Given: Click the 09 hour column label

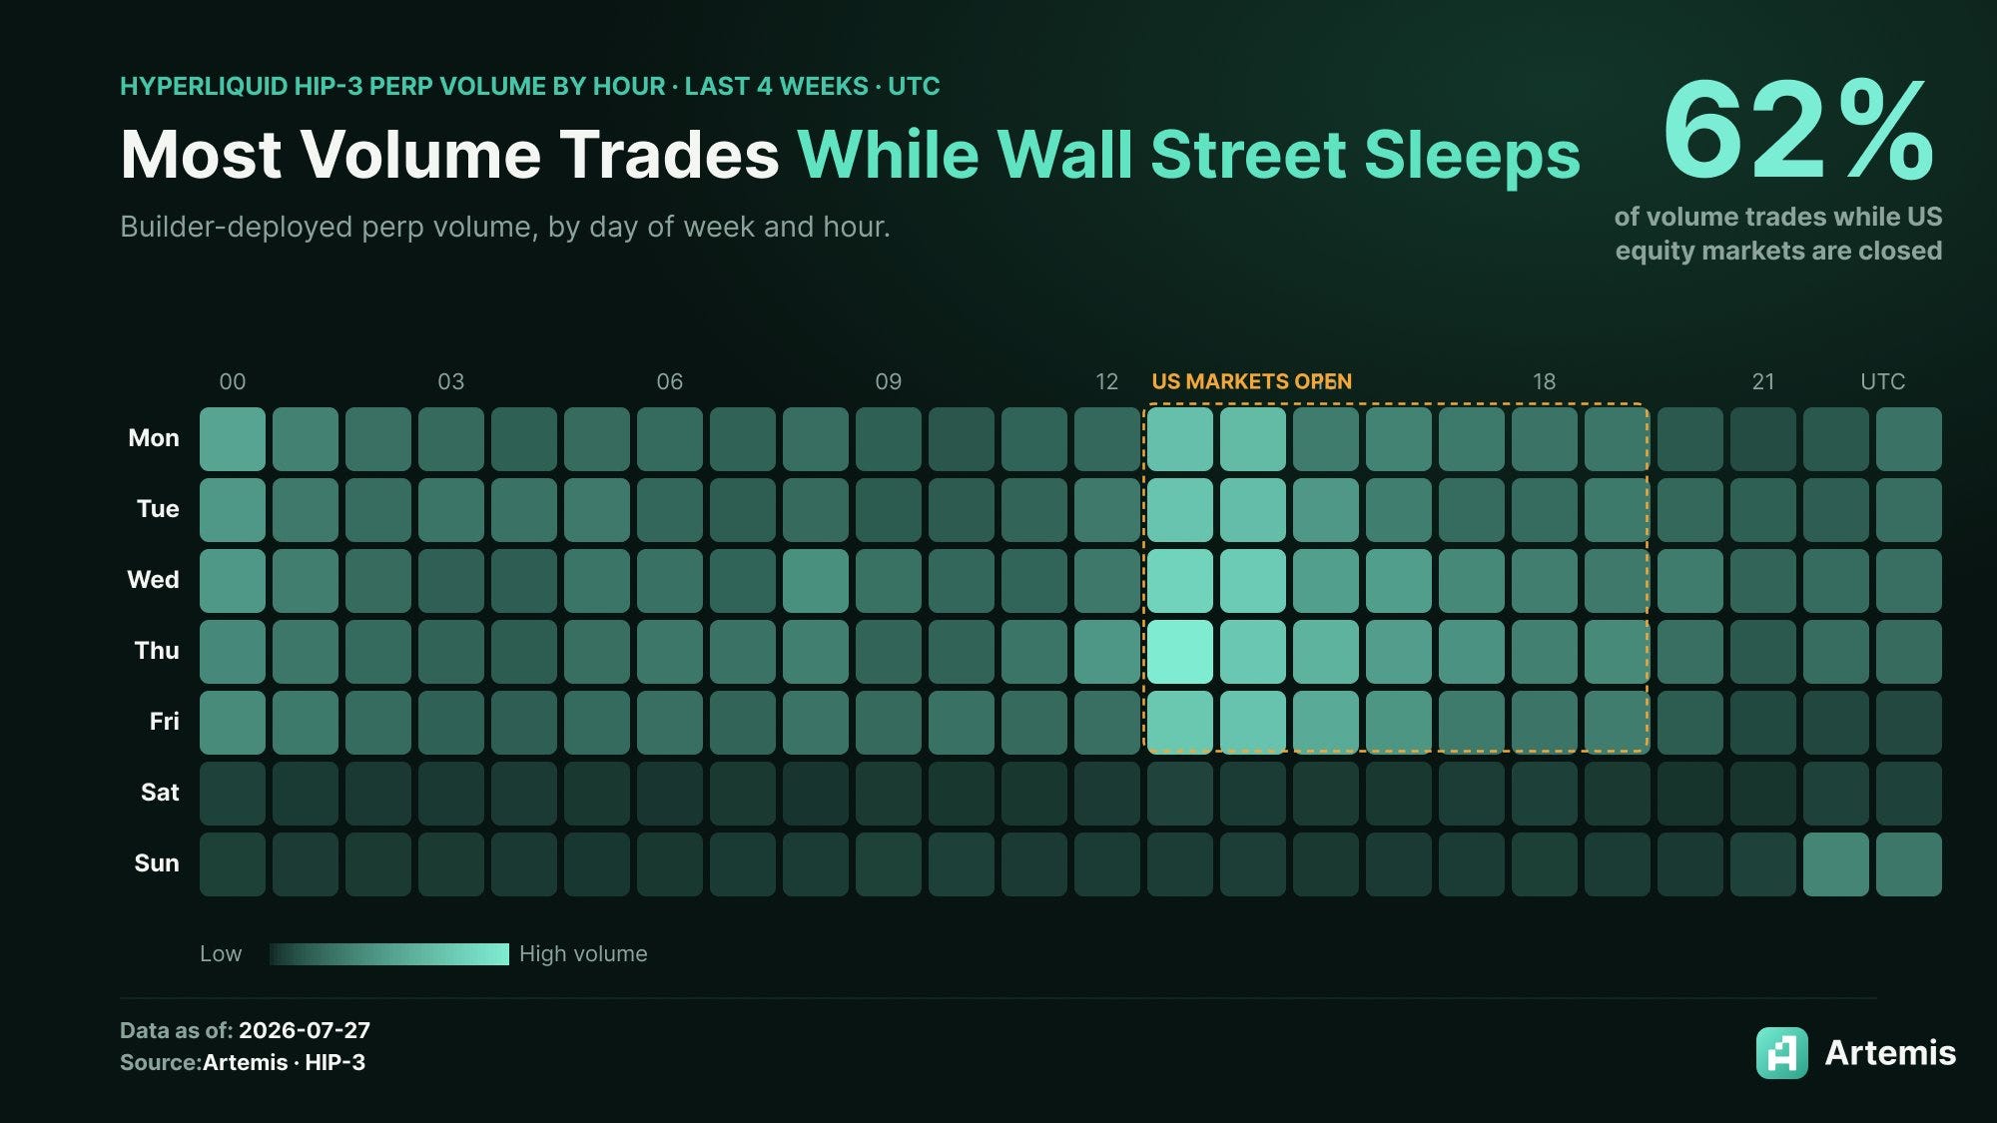Looking at the screenshot, I should click(888, 381).
